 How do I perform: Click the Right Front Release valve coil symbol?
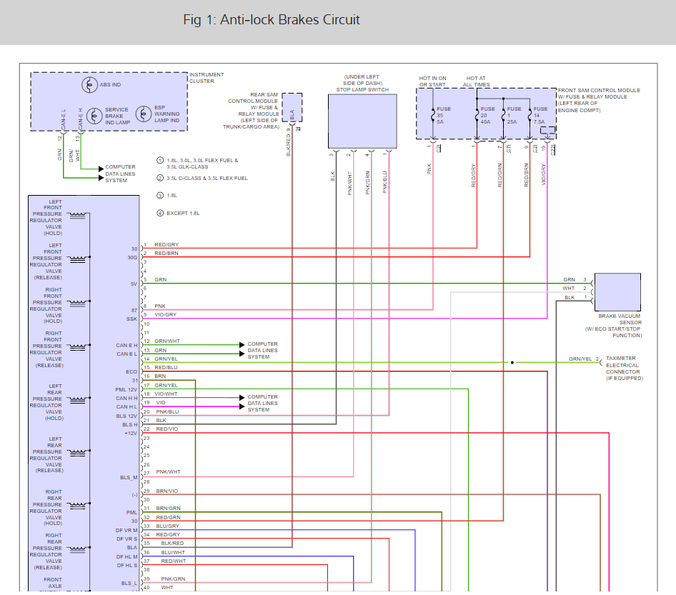(78, 347)
